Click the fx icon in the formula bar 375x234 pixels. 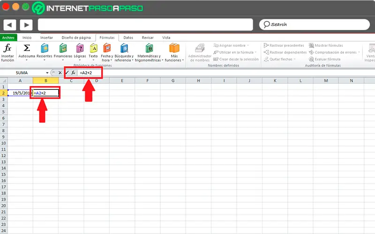[x=73, y=73]
